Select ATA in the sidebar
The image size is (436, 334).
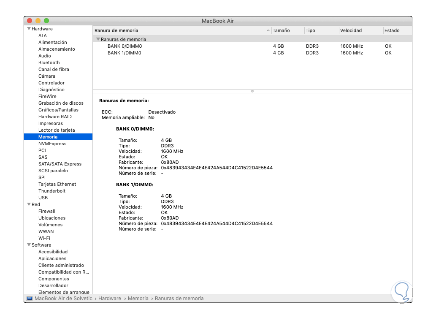[43, 35]
